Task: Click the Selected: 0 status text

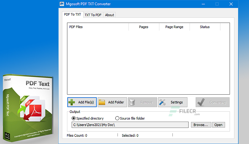Action: pos(130,135)
